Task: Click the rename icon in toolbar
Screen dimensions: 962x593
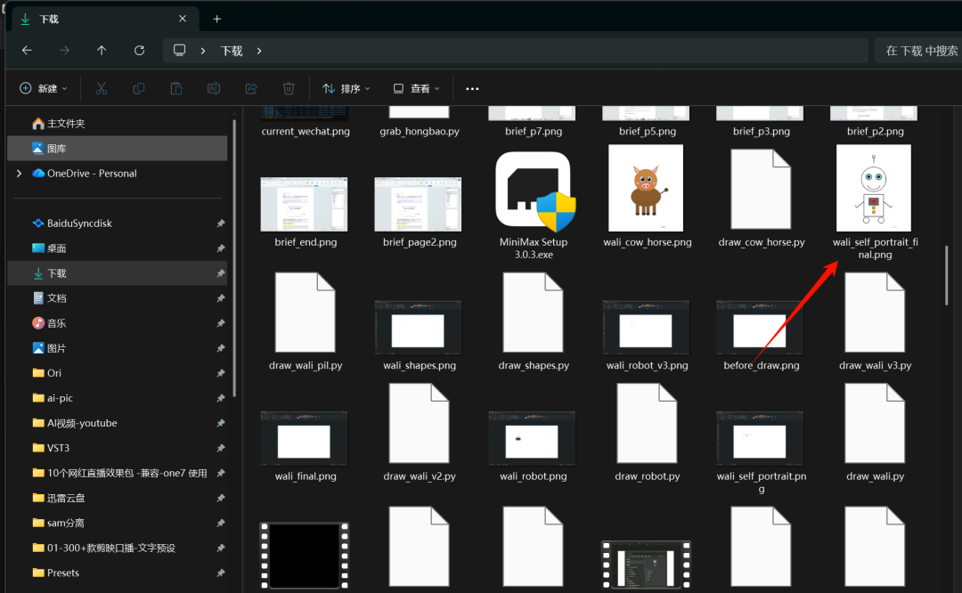Action: pyautogui.click(x=214, y=88)
